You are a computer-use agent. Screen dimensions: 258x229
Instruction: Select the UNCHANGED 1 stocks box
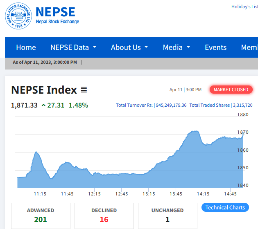(x=167, y=216)
